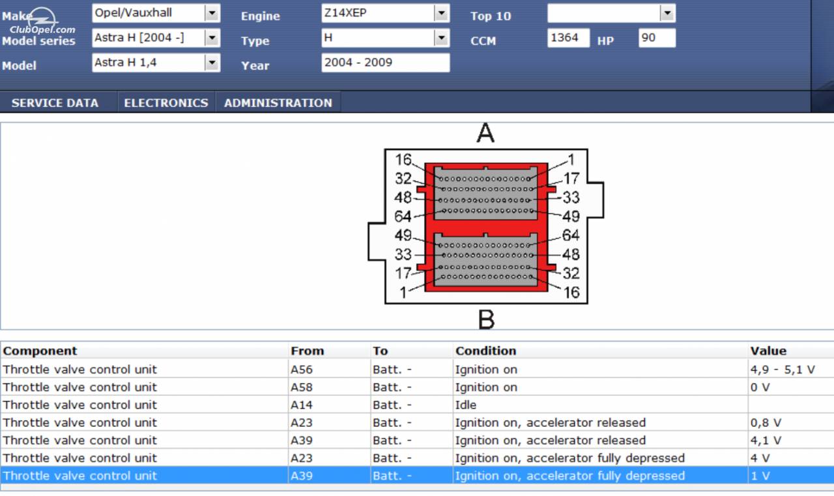Click 'Ignition on, accelerator released' in the 0,8 V row
This screenshot has height=496, width=834.
(601, 422)
